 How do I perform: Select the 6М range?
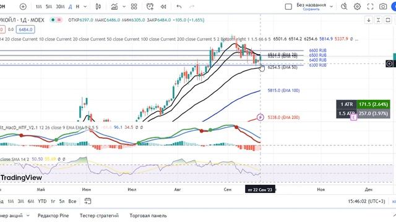pos(31,201)
